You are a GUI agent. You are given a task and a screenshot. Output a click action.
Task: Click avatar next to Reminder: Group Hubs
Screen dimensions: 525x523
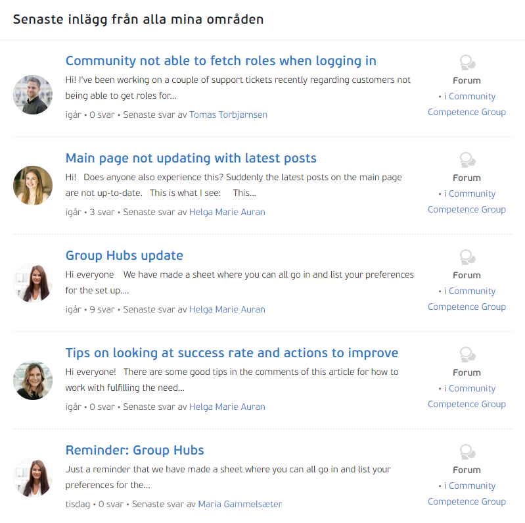tap(33, 478)
